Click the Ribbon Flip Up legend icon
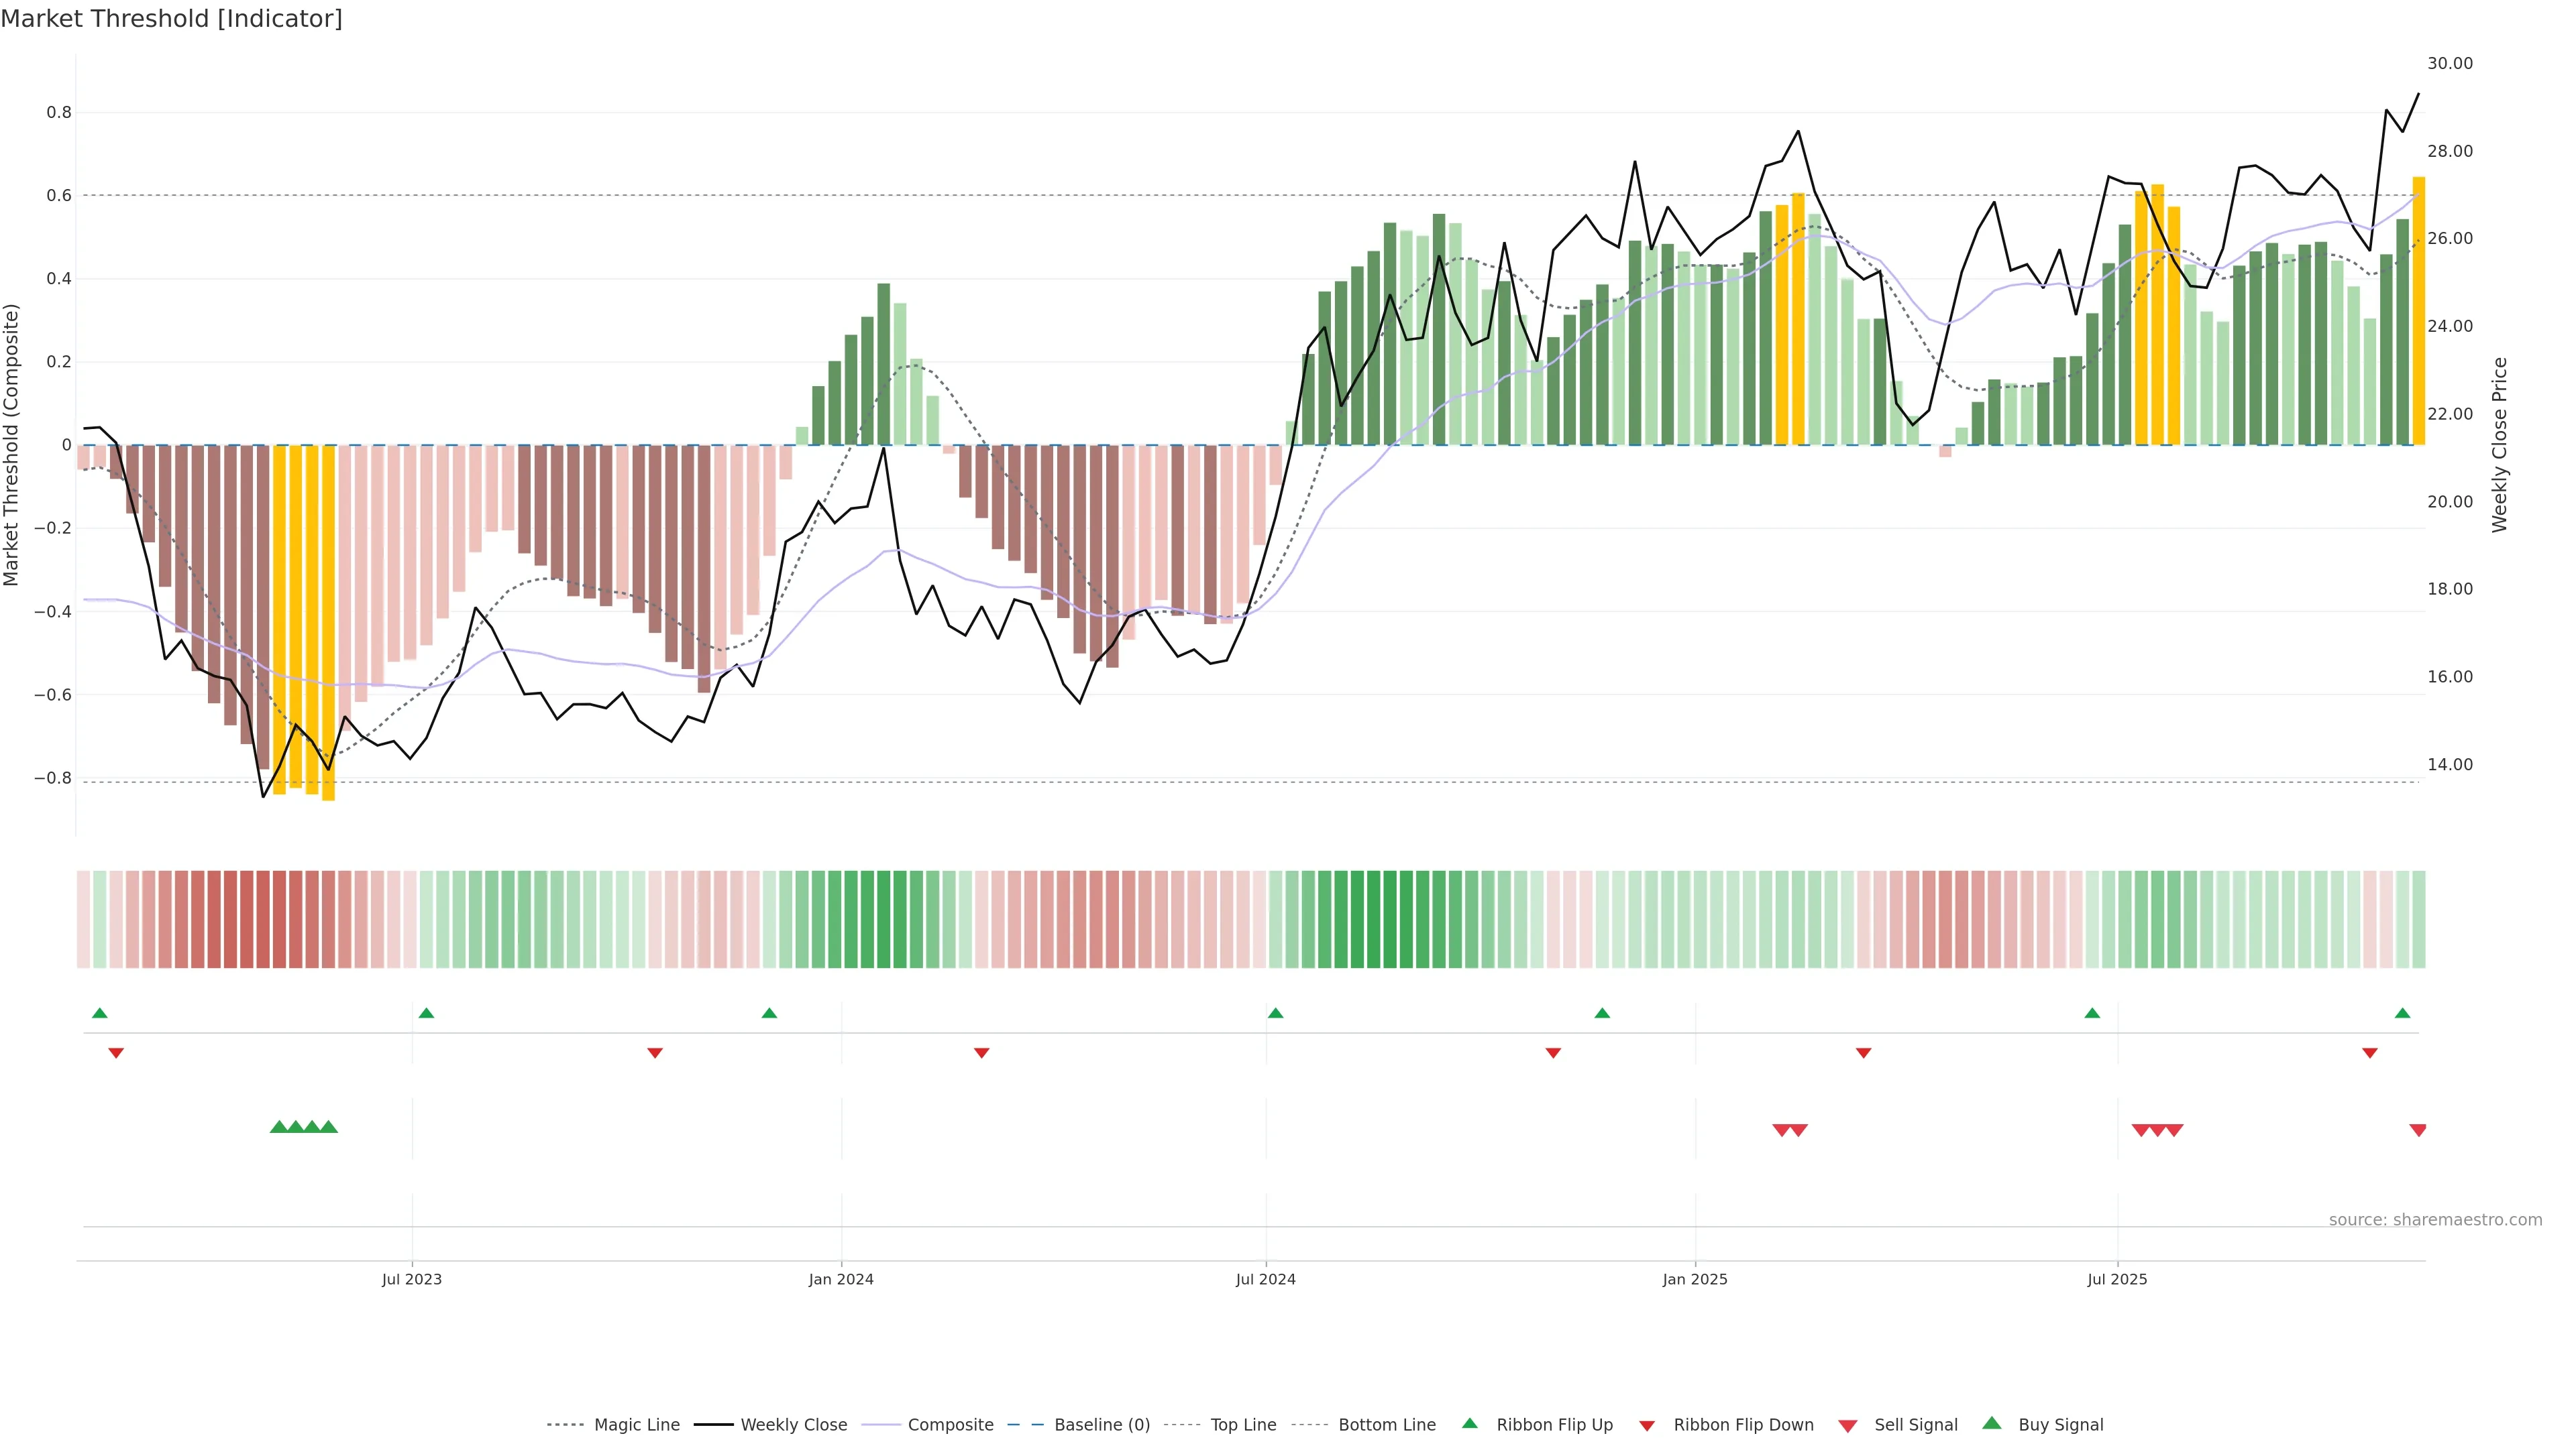The height and width of the screenshot is (1448, 2576). tap(1469, 1423)
